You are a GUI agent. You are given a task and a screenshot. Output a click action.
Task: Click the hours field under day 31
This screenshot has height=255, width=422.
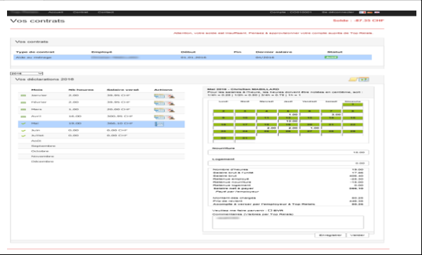pyautogui.click(x=245, y=141)
